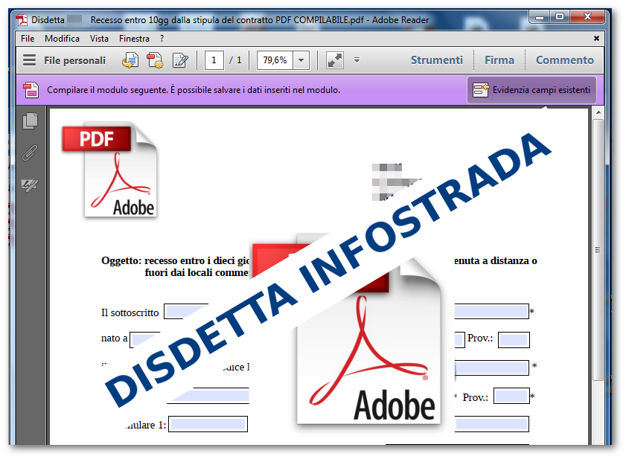Open the Firma pane

(x=499, y=60)
